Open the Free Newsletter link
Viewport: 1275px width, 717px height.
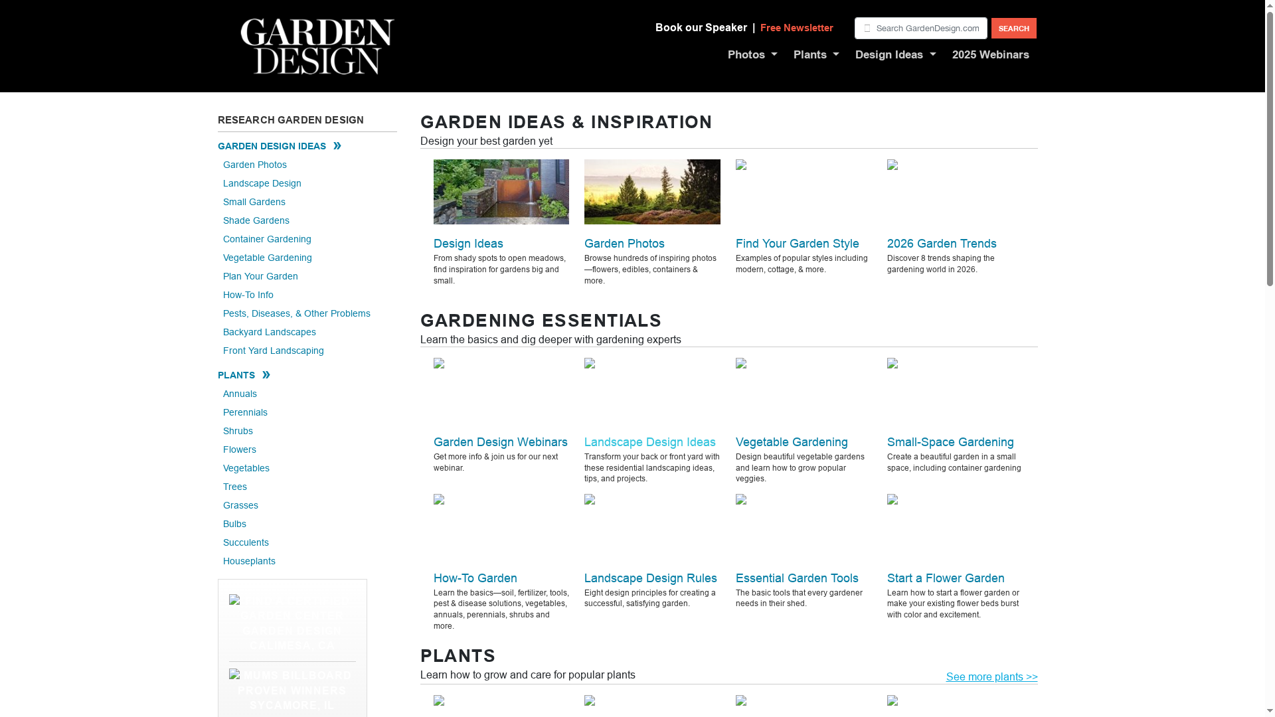coord(796,28)
